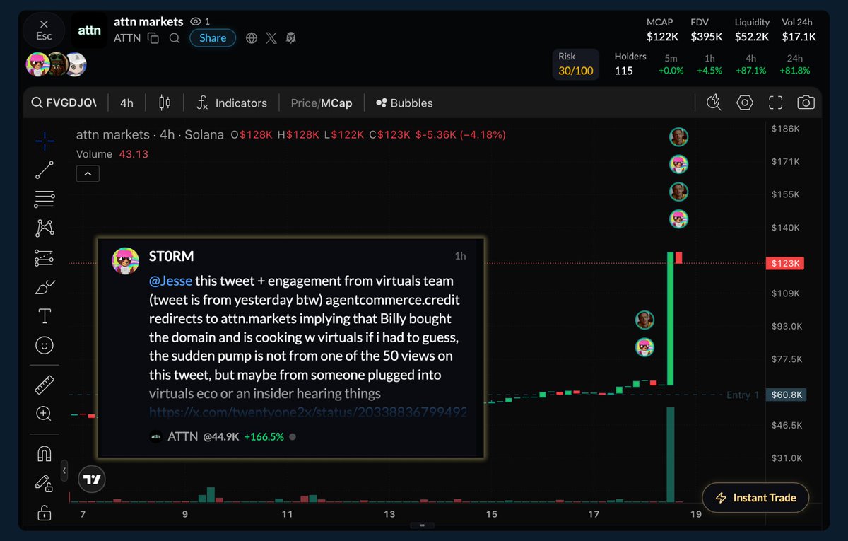
Task: Open the Indicators menu
Action: pos(232,103)
